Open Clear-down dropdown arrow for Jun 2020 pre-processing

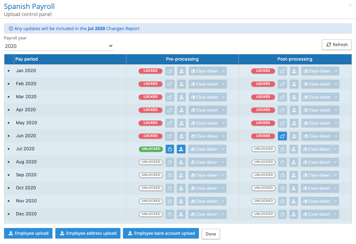223,136
